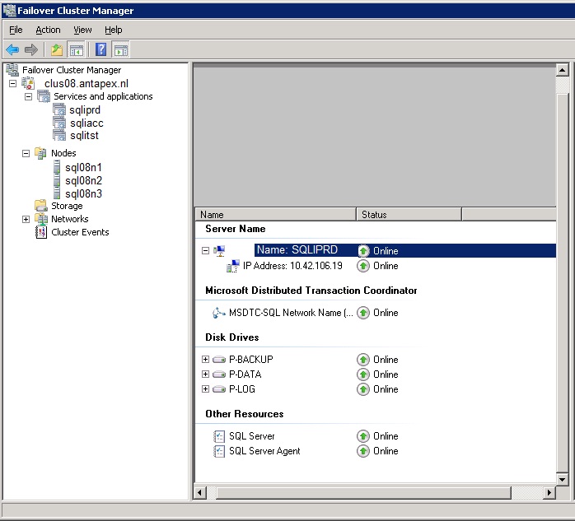Click the sqlitst service icon in tree
The image size is (575, 521).
(59, 135)
